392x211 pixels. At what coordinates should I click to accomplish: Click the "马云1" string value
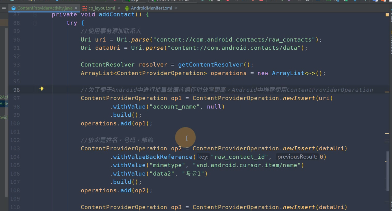(x=193, y=174)
